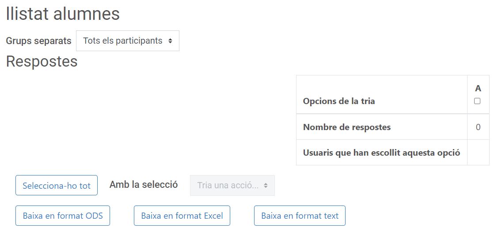Click the 'Amb la selecció' label
Screen dimensions: 498x239
[144, 185]
